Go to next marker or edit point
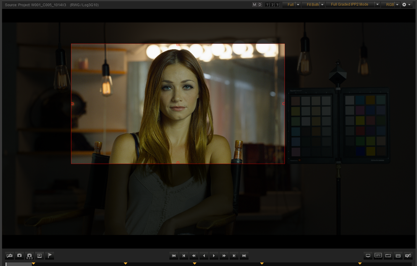 pyautogui.click(x=234, y=256)
